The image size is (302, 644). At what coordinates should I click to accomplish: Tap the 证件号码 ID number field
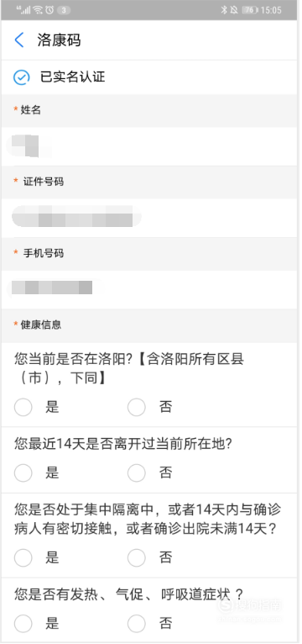(149, 218)
